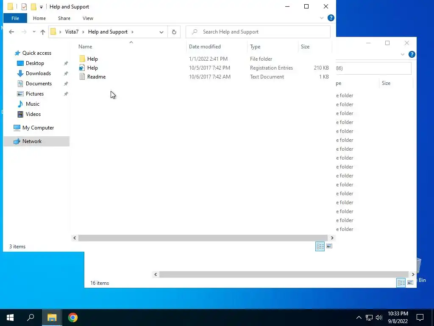Click back window scrollbar left arrow
Image resolution: width=434 pixels, height=326 pixels.
click(x=156, y=275)
